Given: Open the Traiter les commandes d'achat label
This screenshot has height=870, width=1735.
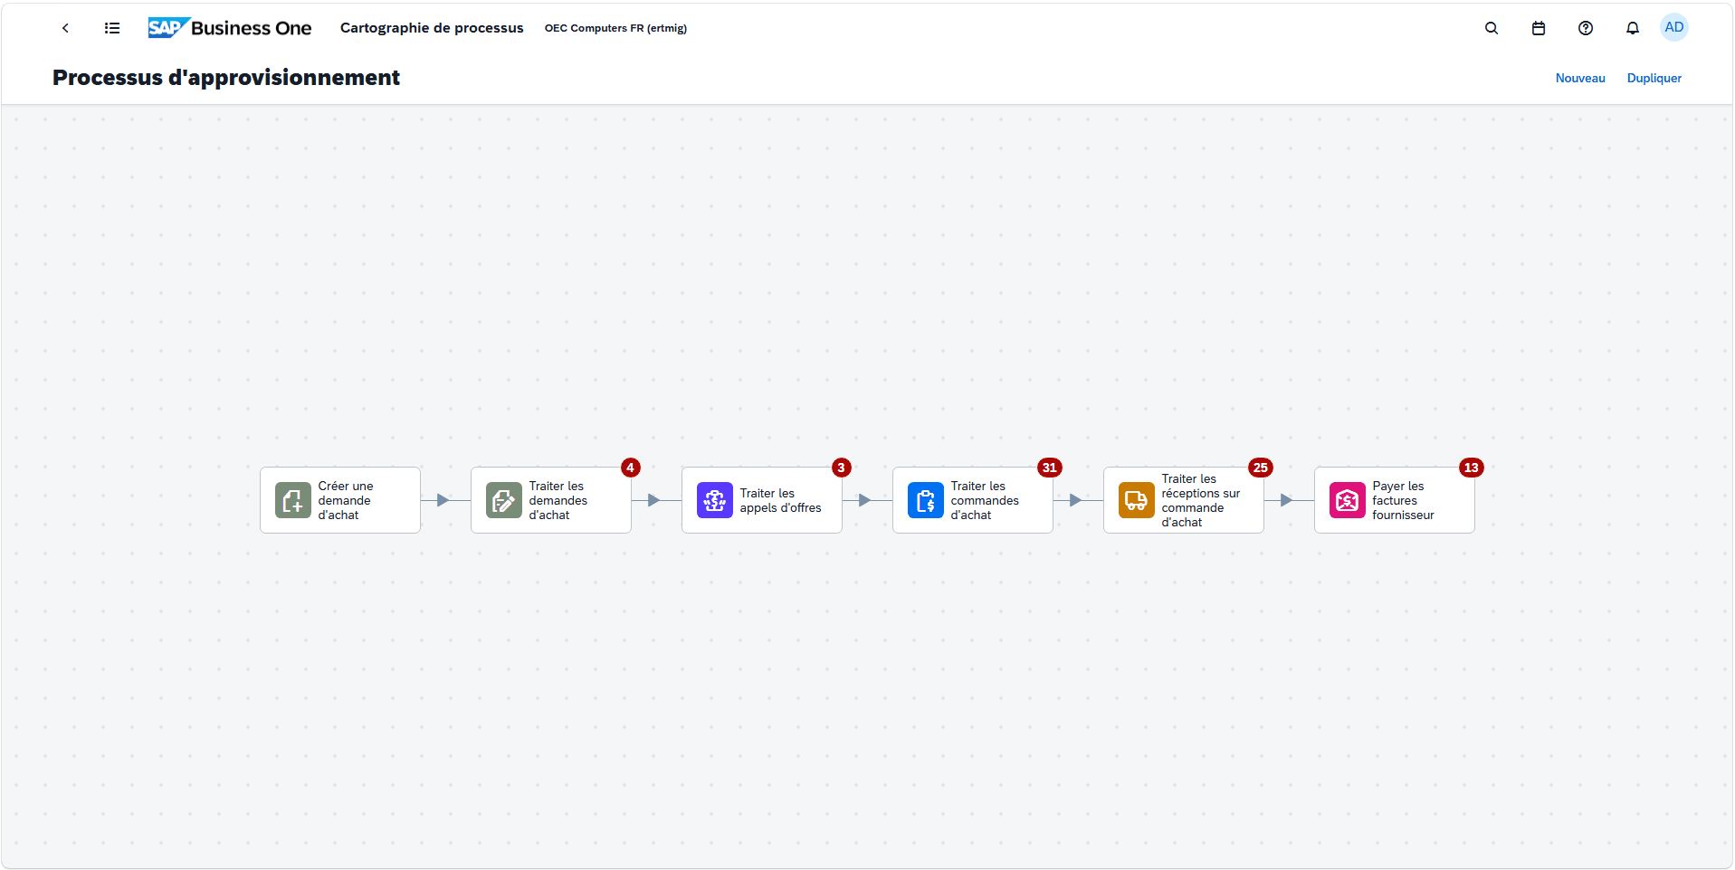Looking at the screenshot, I should (x=985, y=500).
